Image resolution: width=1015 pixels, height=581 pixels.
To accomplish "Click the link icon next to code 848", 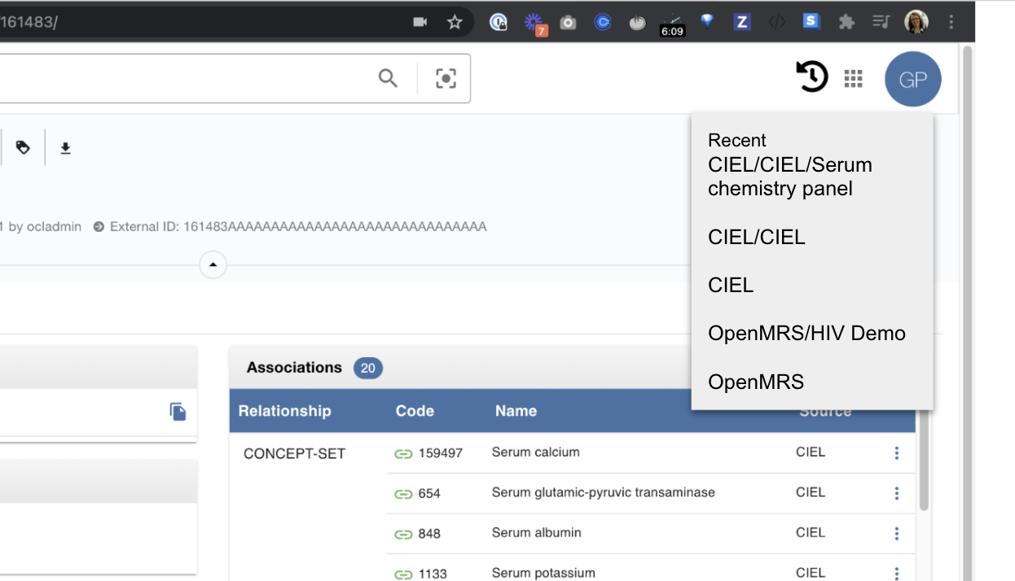I will [x=402, y=533].
